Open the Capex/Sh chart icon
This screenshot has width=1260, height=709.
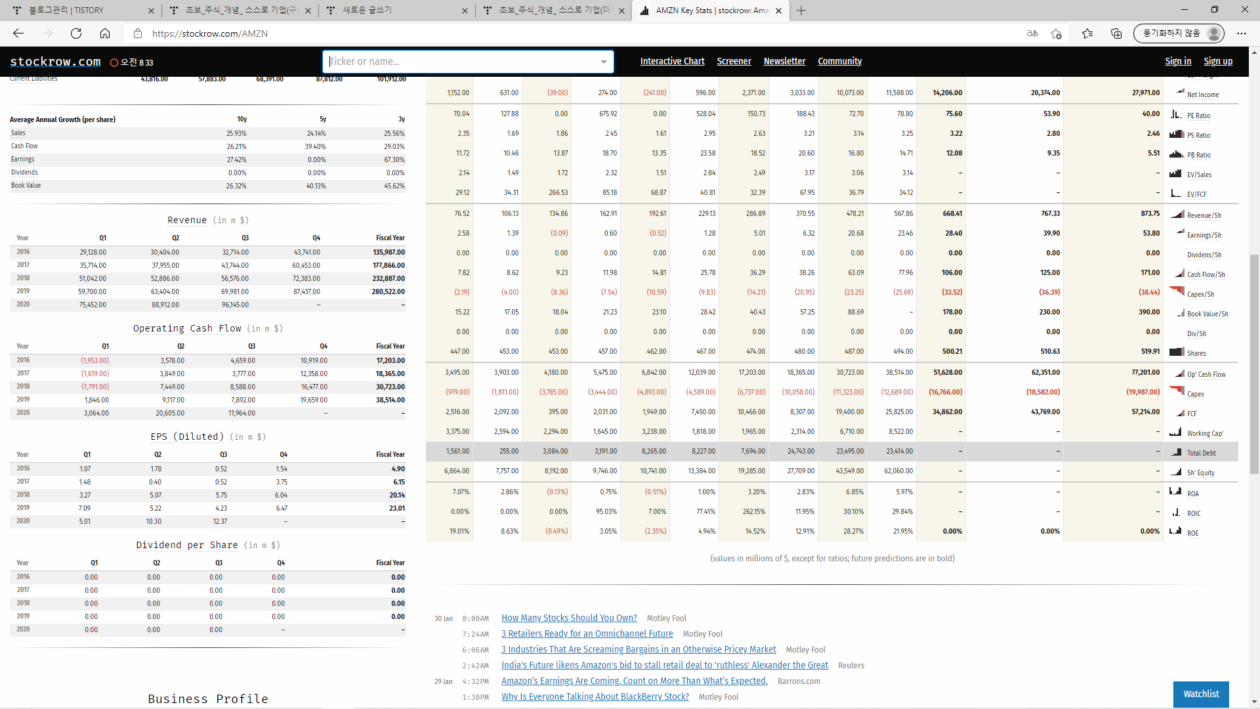pos(1177,291)
